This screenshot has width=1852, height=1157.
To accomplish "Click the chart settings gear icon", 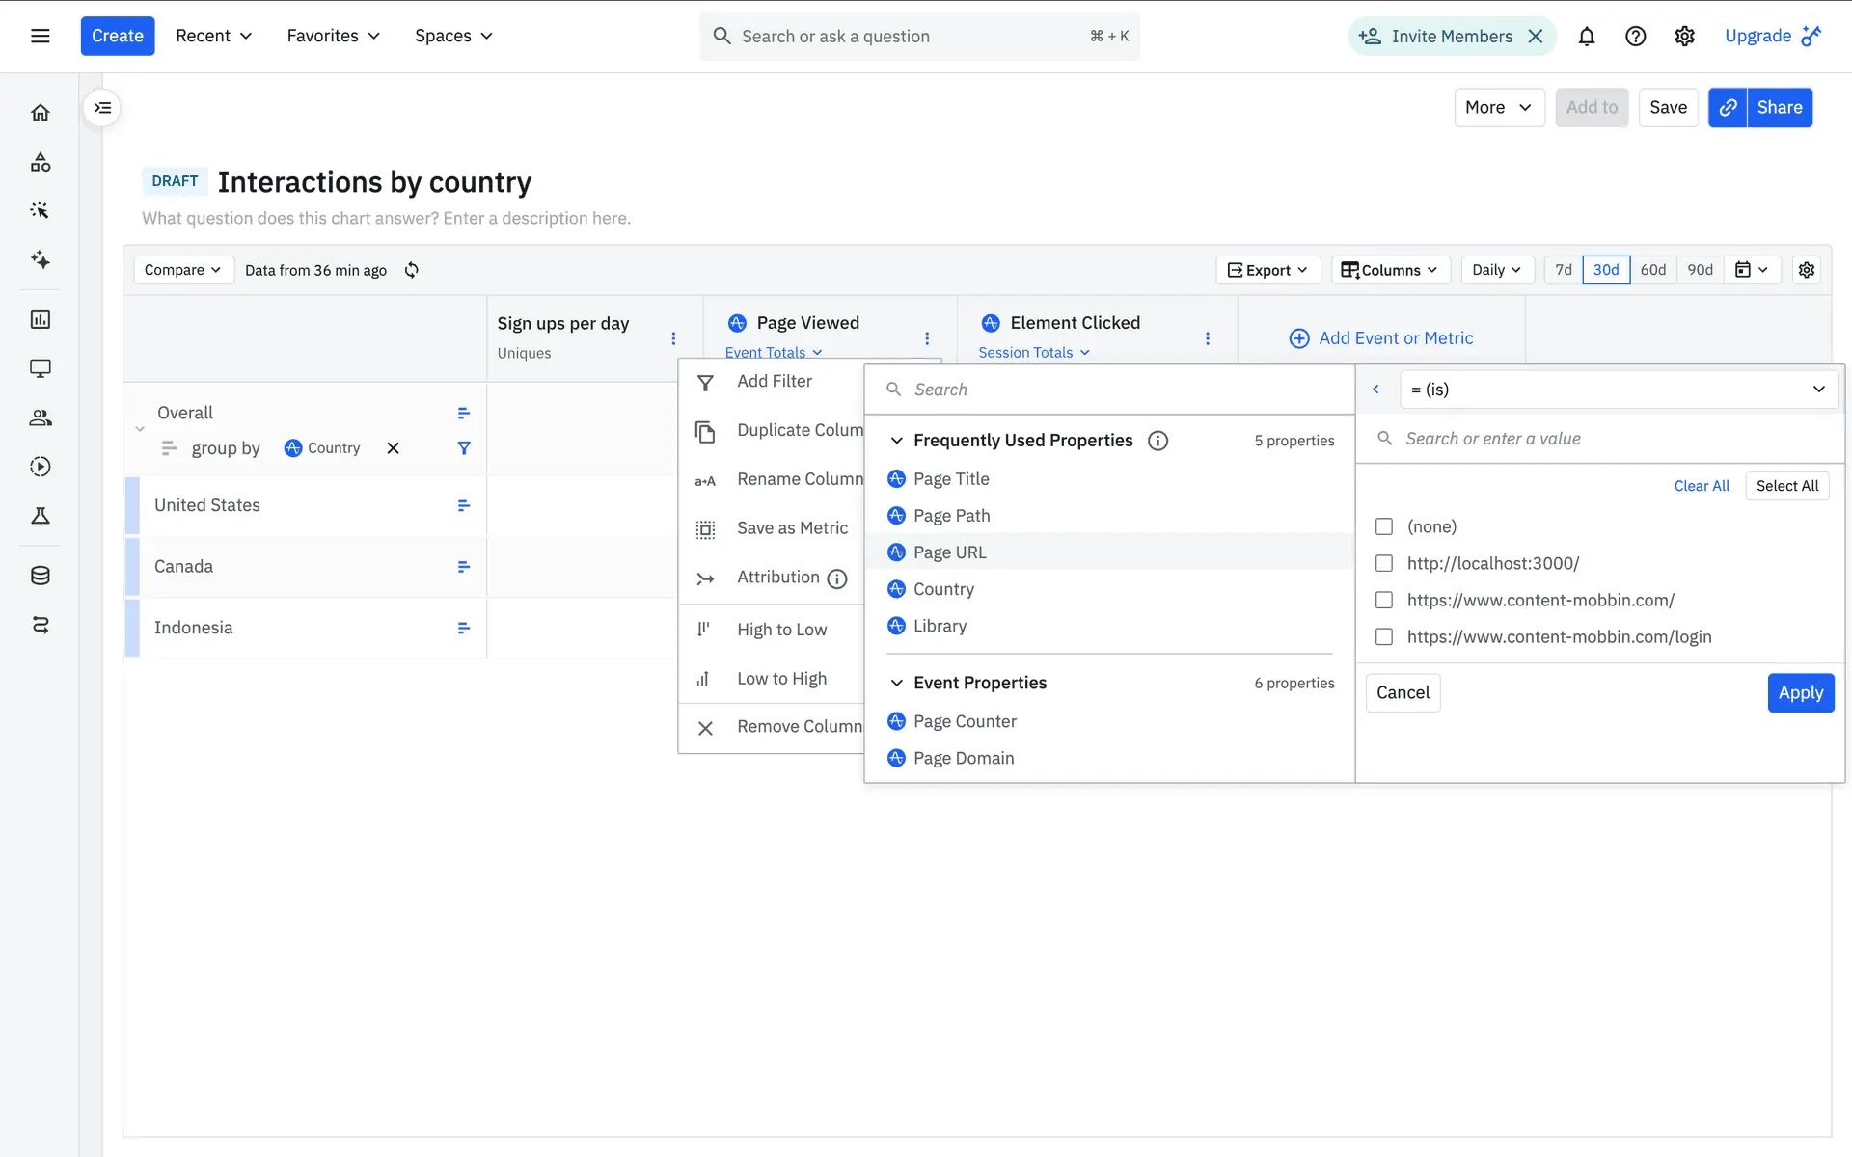I will click(1807, 270).
